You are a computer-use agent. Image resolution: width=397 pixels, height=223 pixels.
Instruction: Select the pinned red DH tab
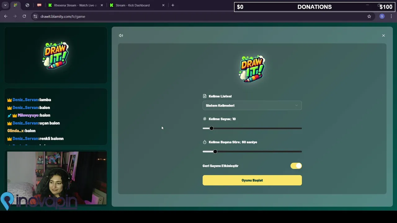(x=39, y=5)
